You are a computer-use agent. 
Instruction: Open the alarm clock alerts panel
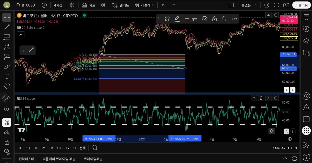click(306, 29)
